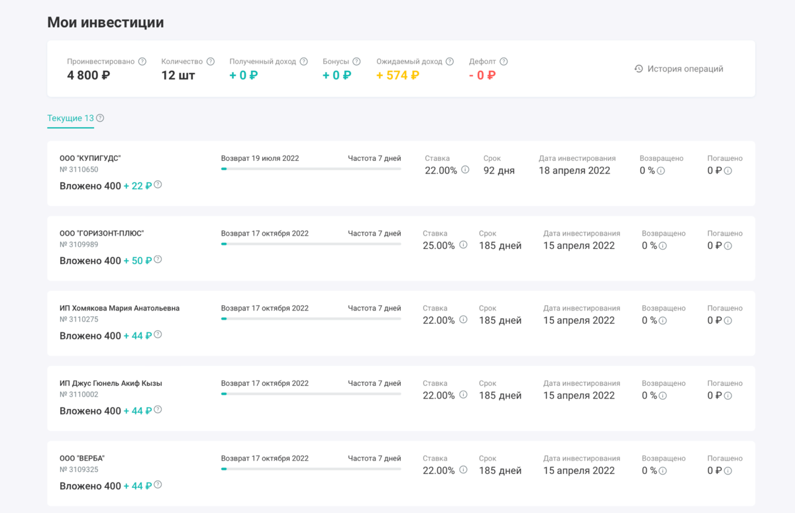The height and width of the screenshot is (513, 795).
Task: Click the history clock icon
Action: click(639, 69)
